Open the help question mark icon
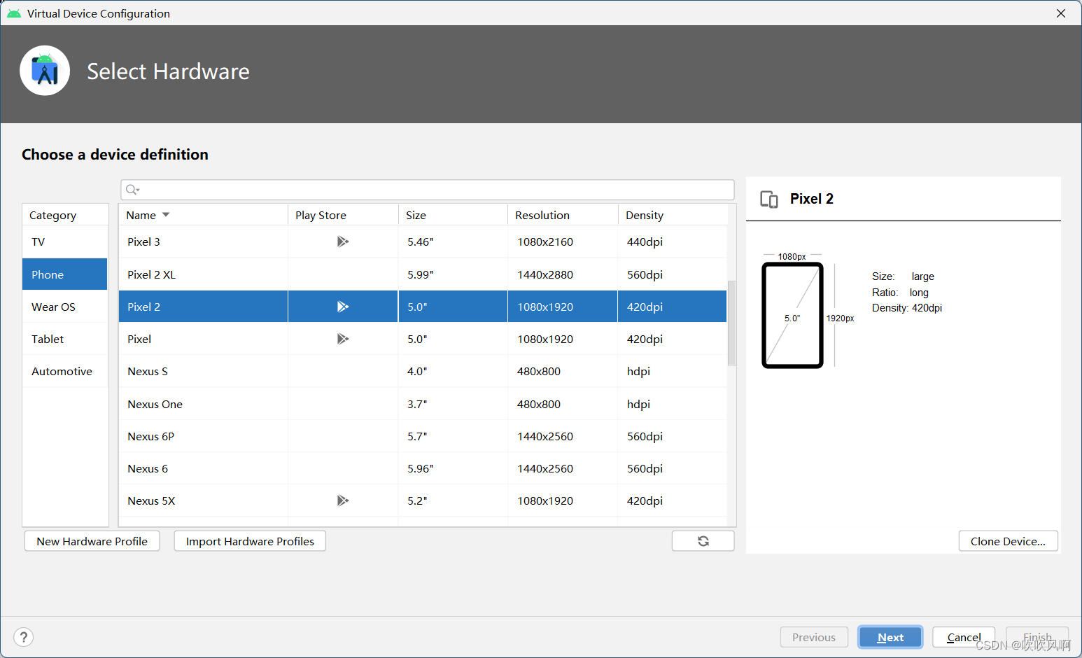The height and width of the screenshot is (658, 1082). pyautogui.click(x=23, y=637)
